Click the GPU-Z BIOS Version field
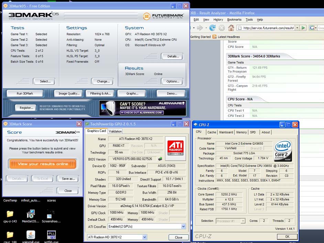 coord(132,159)
